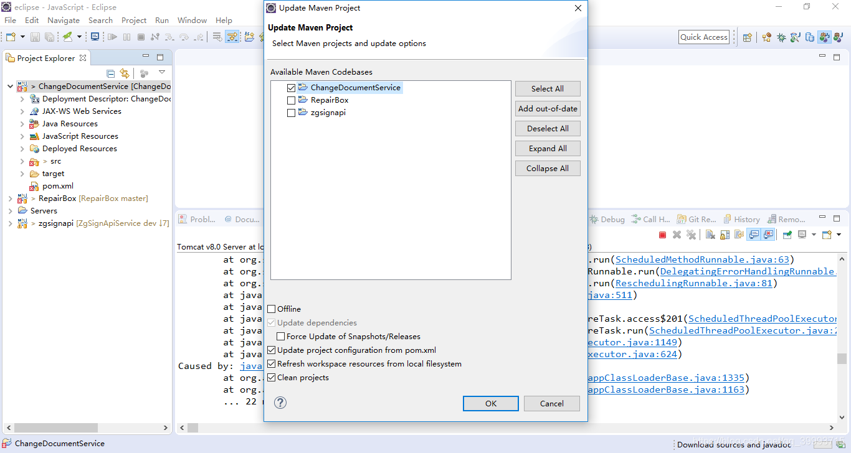
Task: Enable Force Update of Snapshots/Releases
Action: pos(280,336)
